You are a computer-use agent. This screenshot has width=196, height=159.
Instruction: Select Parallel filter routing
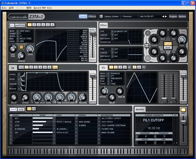coord(168,44)
